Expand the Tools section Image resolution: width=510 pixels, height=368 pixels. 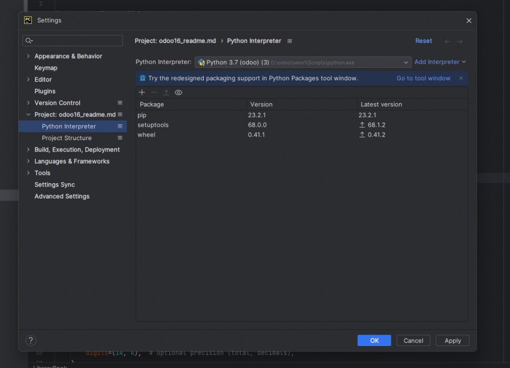pos(28,173)
